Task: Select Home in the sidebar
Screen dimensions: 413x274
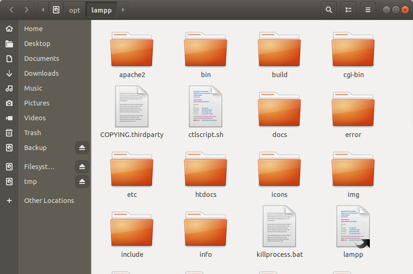Action: (33, 28)
